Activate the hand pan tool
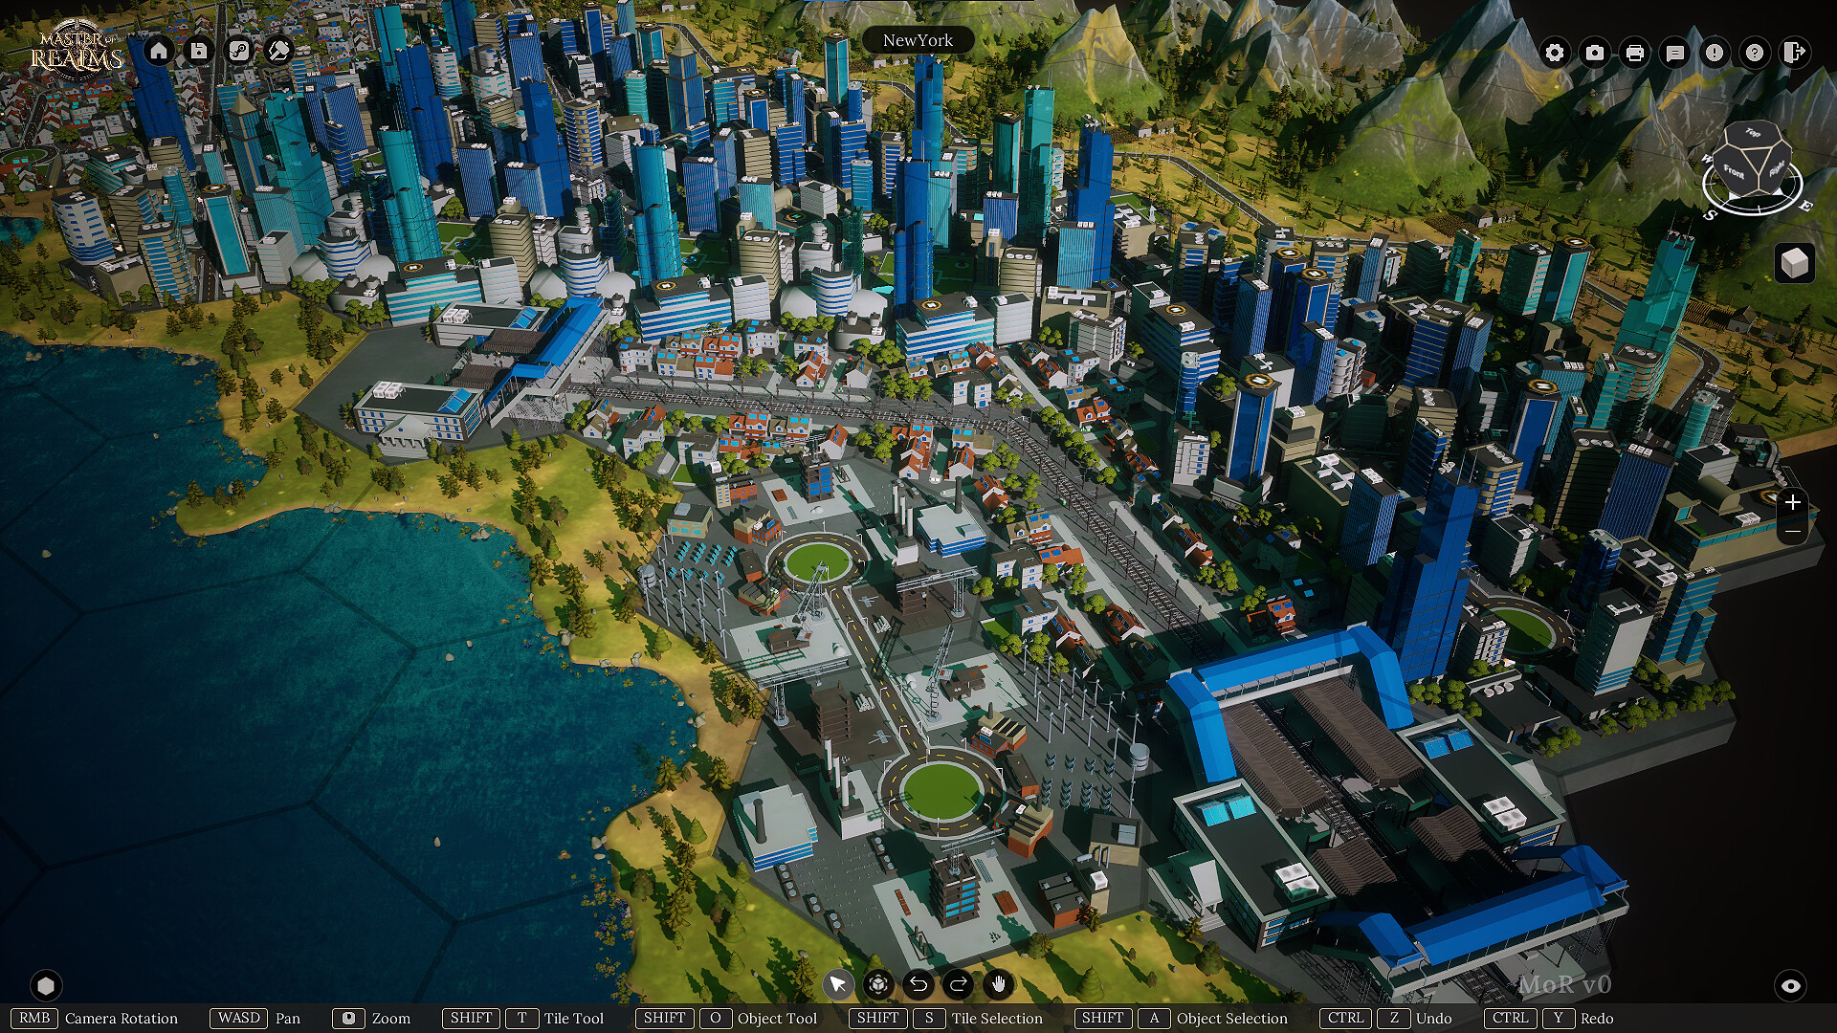 pos(997,983)
